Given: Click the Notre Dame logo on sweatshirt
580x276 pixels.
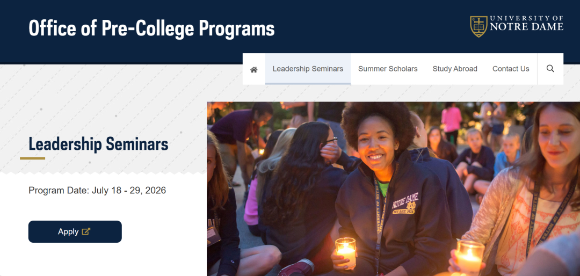Looking at the screenshot, I should point(406,204).
